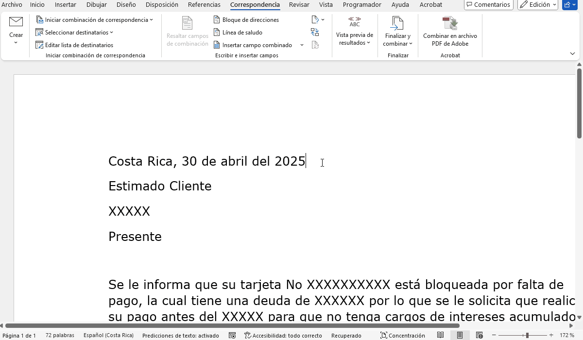Click the Comentarios button
583x340 pixels.
(488, 5)
